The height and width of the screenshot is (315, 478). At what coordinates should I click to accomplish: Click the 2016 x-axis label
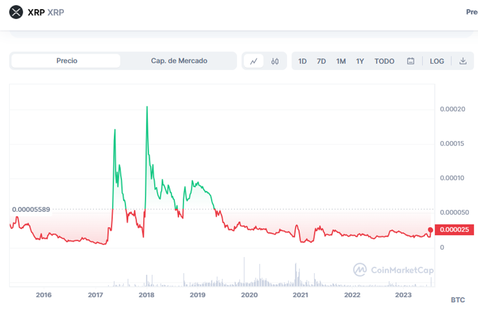pyautogui.click(x=44, y=295)
